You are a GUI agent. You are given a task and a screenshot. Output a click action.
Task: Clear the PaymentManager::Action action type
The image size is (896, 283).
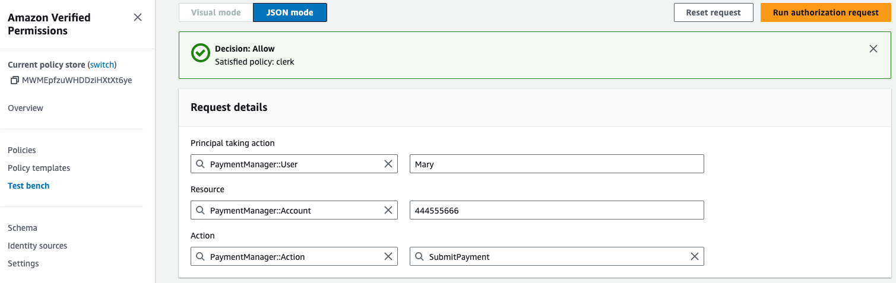tap(388, 257)
